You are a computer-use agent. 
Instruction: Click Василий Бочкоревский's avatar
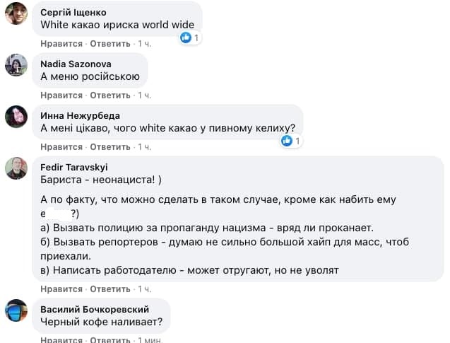16,311
